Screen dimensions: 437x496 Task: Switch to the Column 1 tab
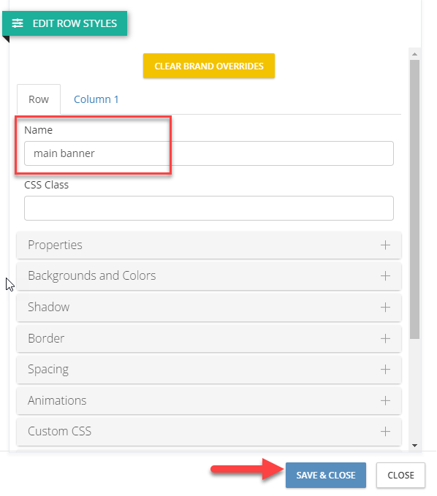[x=96, y=99]
